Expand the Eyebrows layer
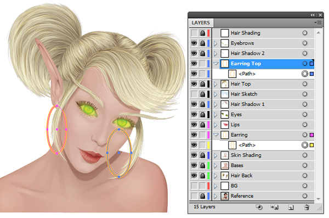The image size is (329, 218). [215, 43]
